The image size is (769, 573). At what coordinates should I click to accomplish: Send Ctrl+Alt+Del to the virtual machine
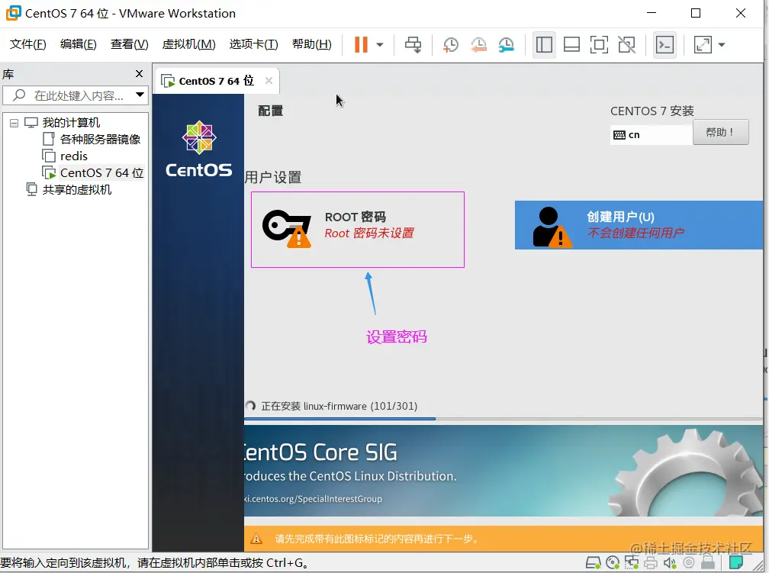[413, 45]
